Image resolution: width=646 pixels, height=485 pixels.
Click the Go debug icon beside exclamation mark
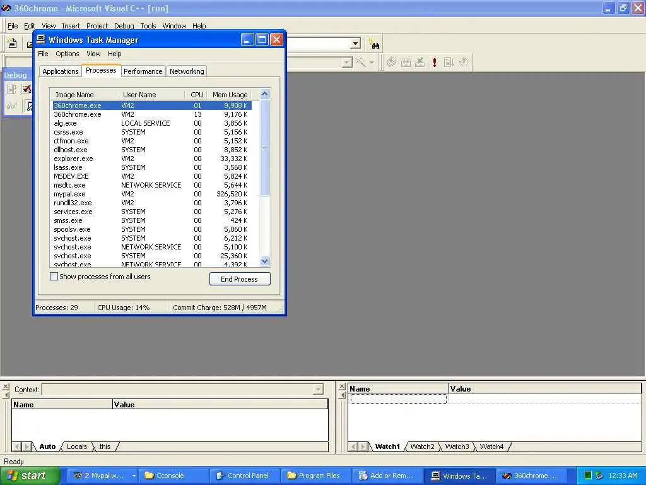click(449, 63)
